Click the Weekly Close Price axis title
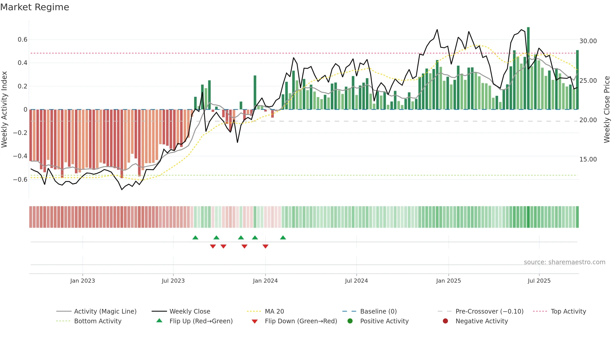 click(607, 109)
